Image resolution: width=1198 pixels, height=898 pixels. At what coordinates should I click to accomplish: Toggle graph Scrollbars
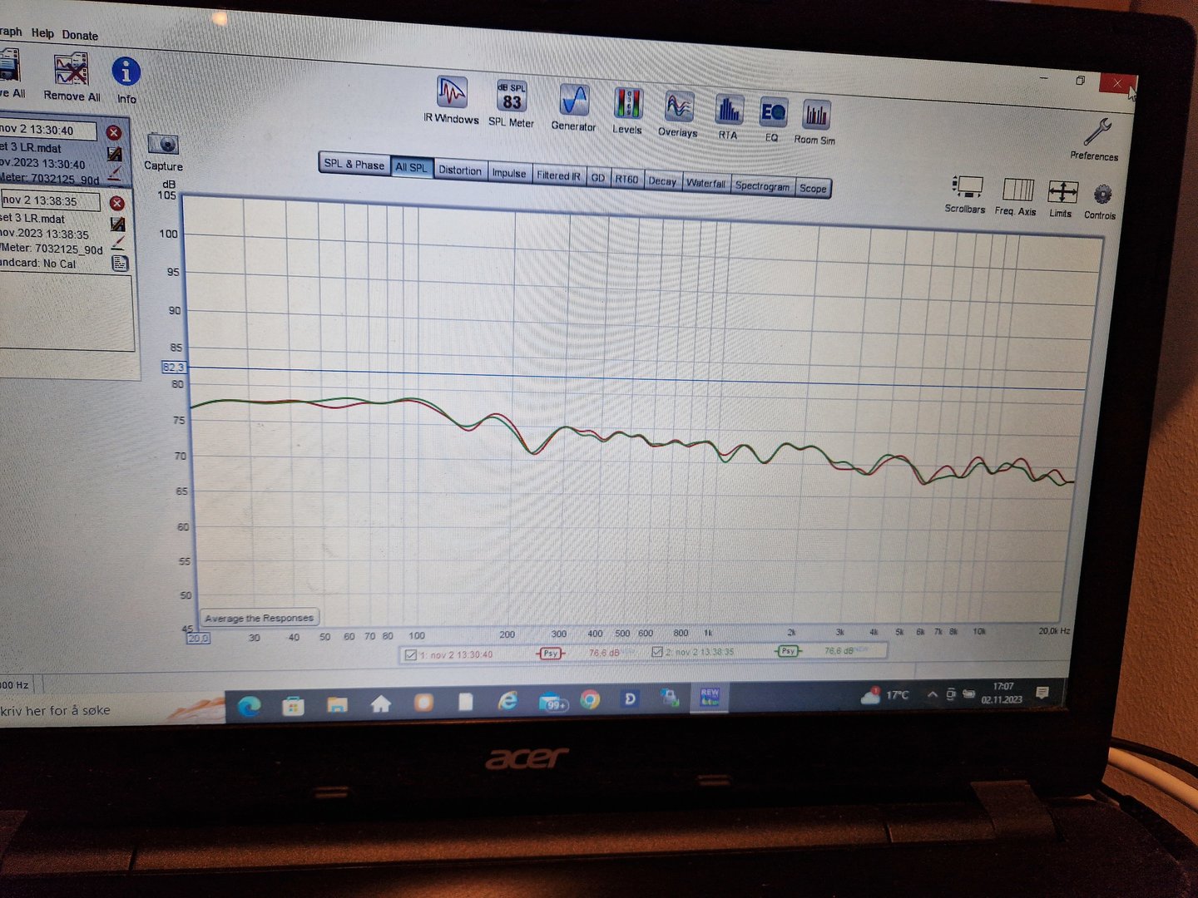[966, 195]
